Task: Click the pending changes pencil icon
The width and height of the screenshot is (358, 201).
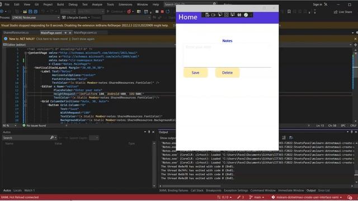Action: [239, 197]
